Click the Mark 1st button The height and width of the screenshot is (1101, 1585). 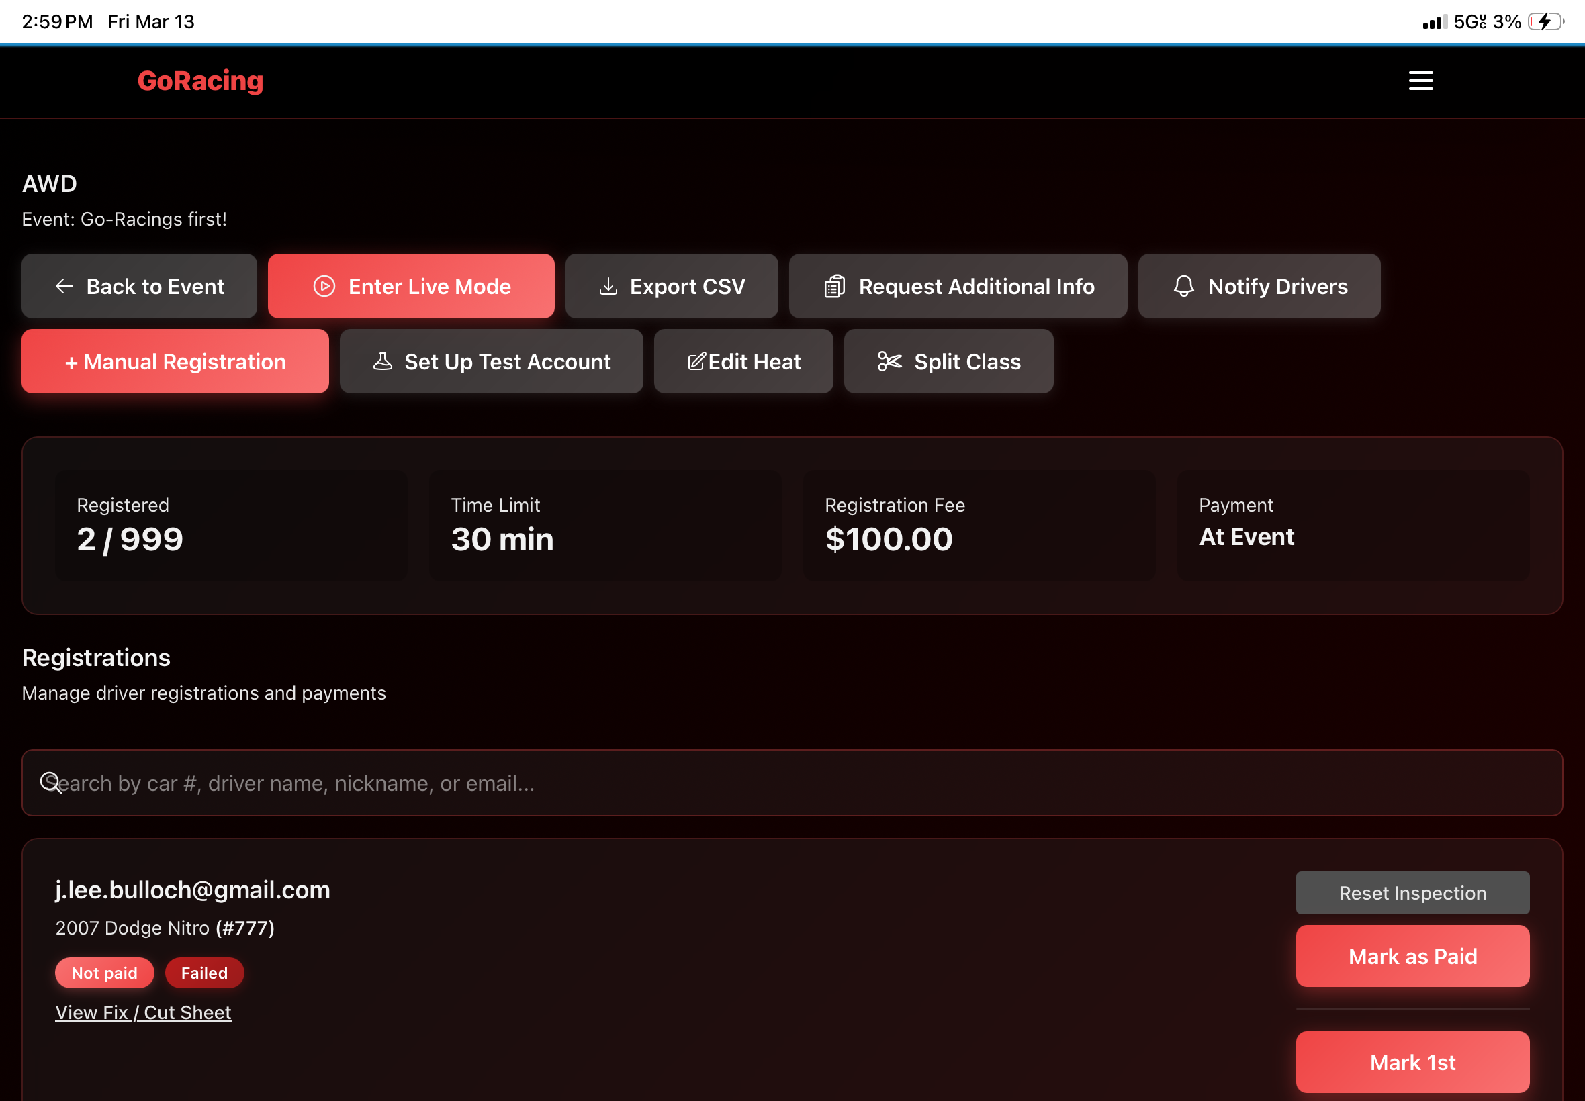pos(1412,1061)
